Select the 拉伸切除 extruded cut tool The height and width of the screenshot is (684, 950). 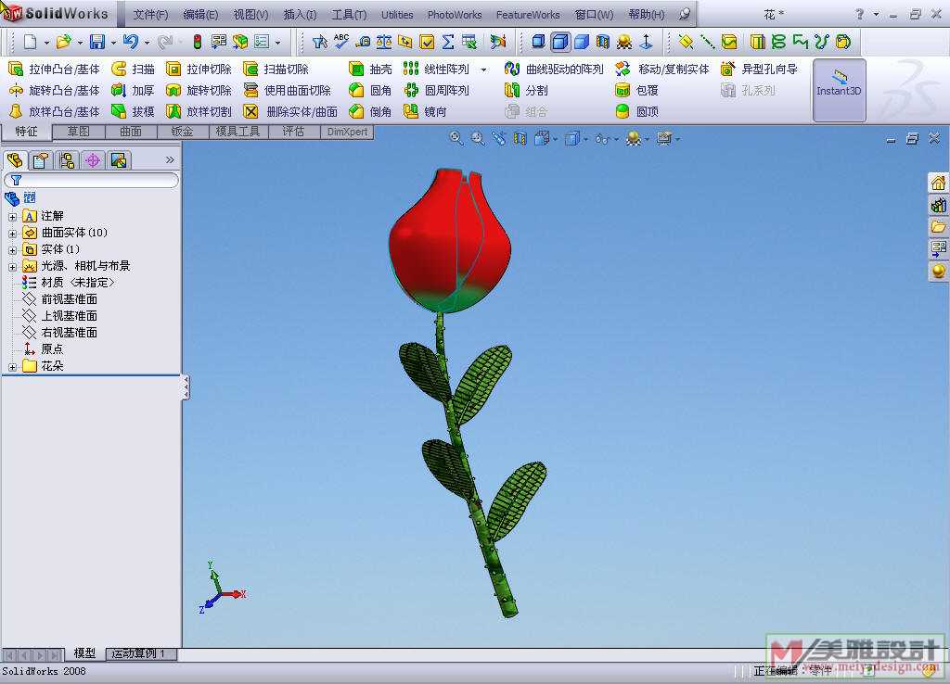coord(199,69)
